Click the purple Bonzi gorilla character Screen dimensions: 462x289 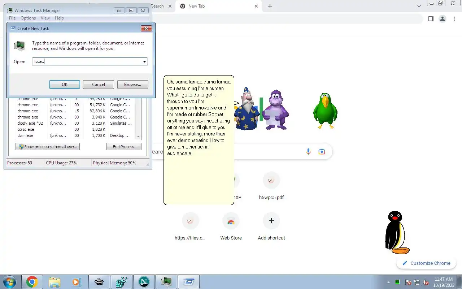(x=275, y=110)
